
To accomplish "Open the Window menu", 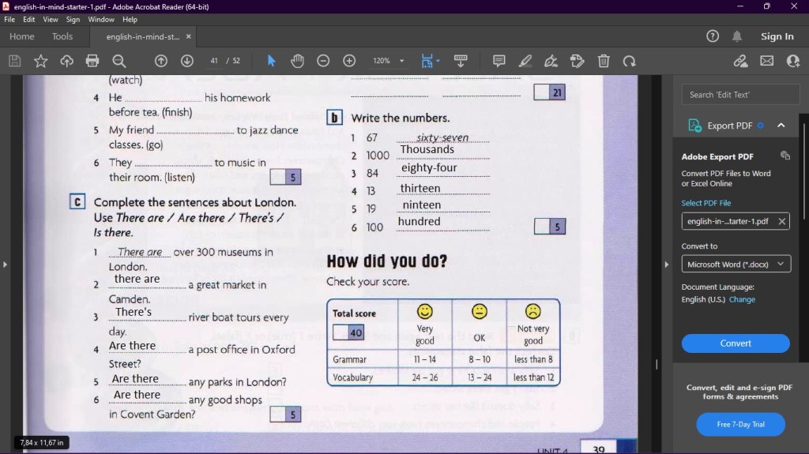I will tap(101, 20).
